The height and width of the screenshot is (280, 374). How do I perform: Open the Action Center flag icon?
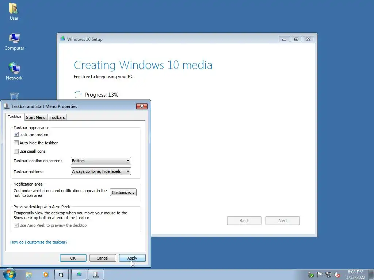pos(319,275)
